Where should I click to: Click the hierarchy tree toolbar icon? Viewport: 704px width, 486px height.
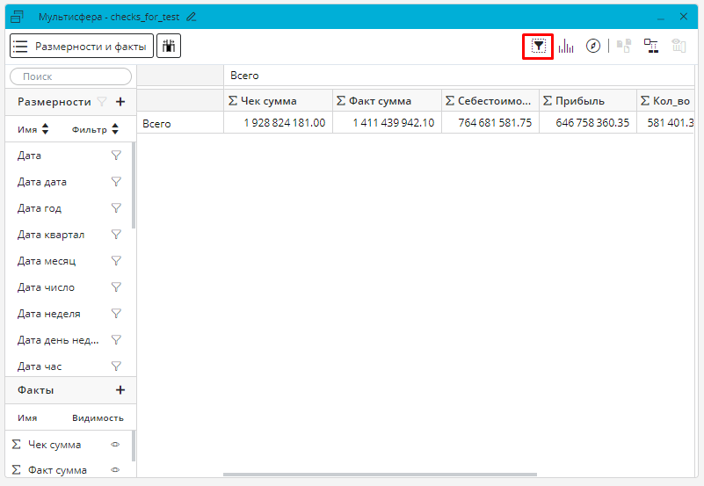tap(651, 47)
